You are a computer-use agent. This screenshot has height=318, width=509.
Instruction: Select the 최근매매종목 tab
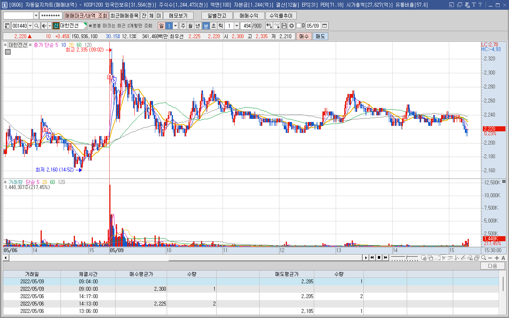click(x=124, y=16)
